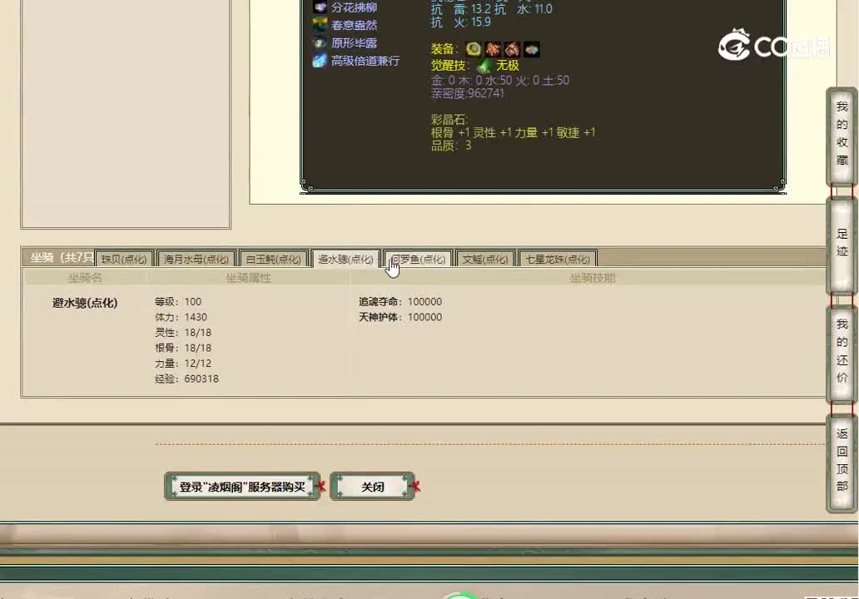
Task: Click the 金: 0 木: 0 水:50 elements line
Action: tap(500, 81)
